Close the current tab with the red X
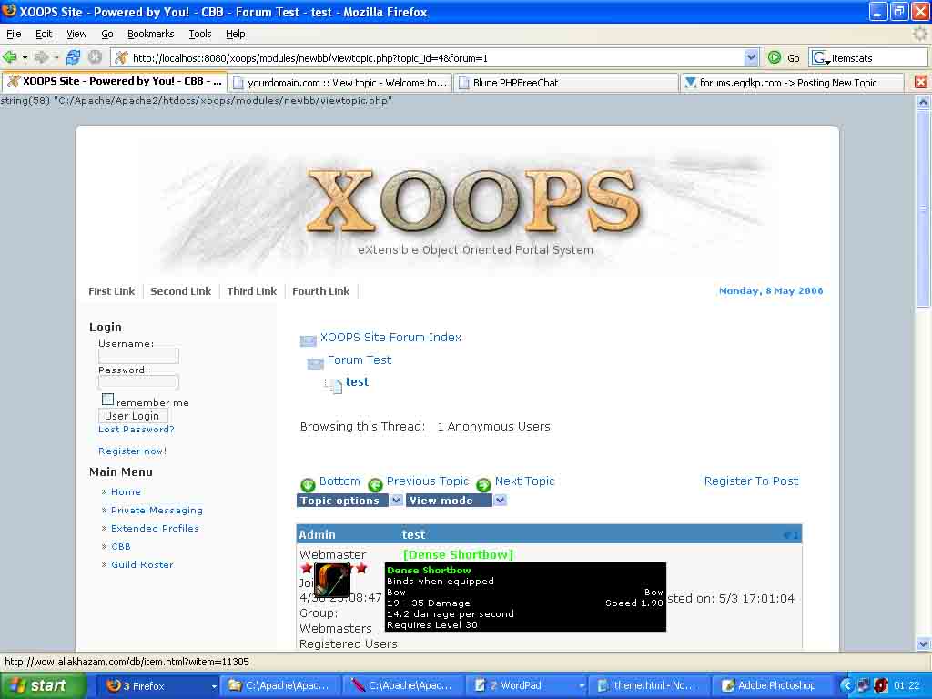The width and height of the screenshot is (932, 699). coord(921,82)
